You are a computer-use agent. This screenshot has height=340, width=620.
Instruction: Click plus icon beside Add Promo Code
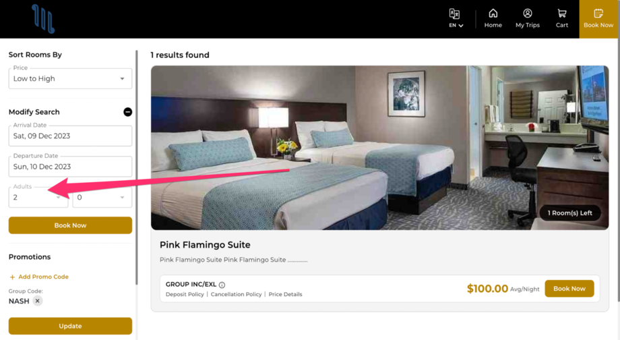pyautogui.click(x=12, y=277)
